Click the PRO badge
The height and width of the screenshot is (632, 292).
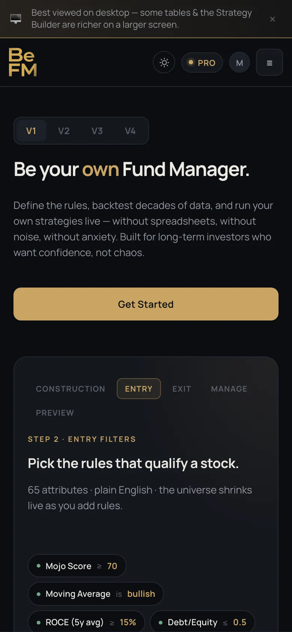click(202, 63)
